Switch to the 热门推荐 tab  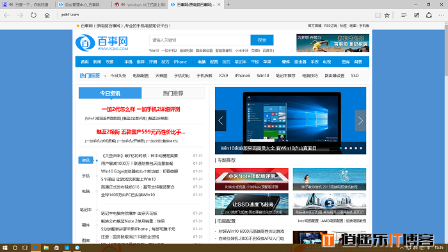[x=173, y=93]
